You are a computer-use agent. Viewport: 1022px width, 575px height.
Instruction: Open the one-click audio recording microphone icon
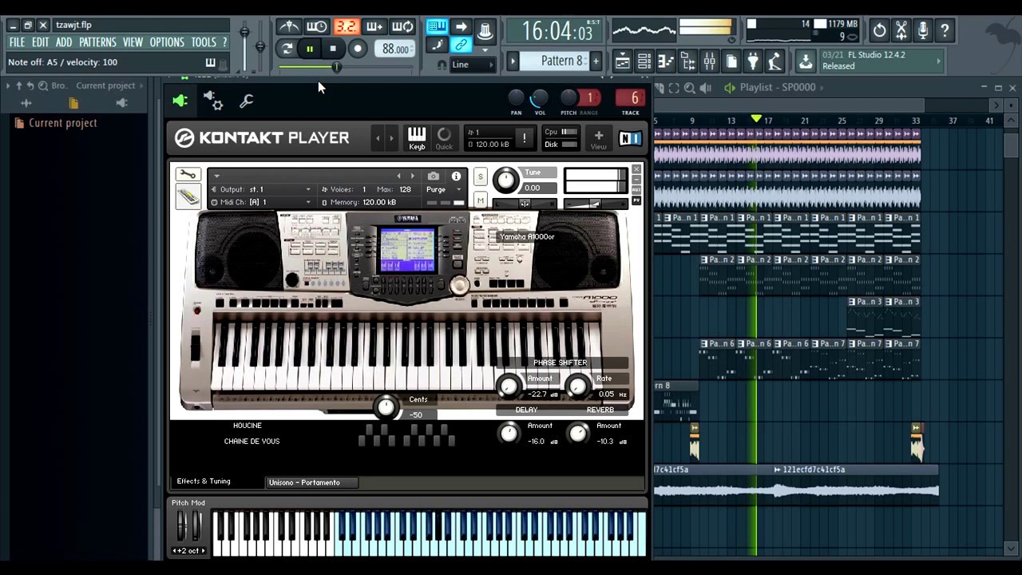[923, 30]
